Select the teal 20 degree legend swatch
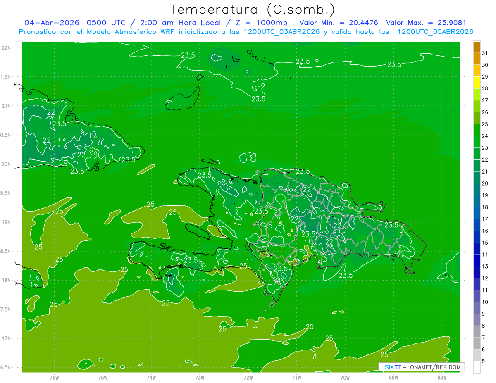496x383 pixels. (477, 178)
